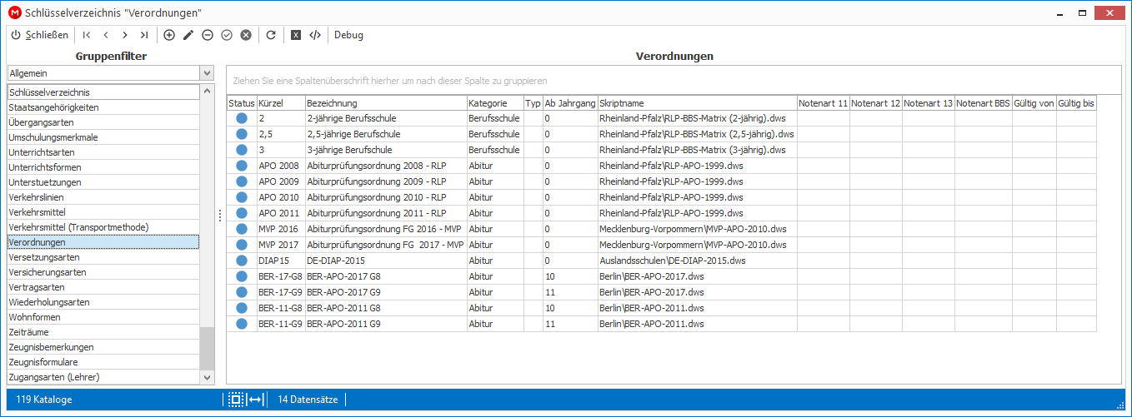Open the Allgemein group filter dropdown

pyautogui.click(x=207, y=73)
